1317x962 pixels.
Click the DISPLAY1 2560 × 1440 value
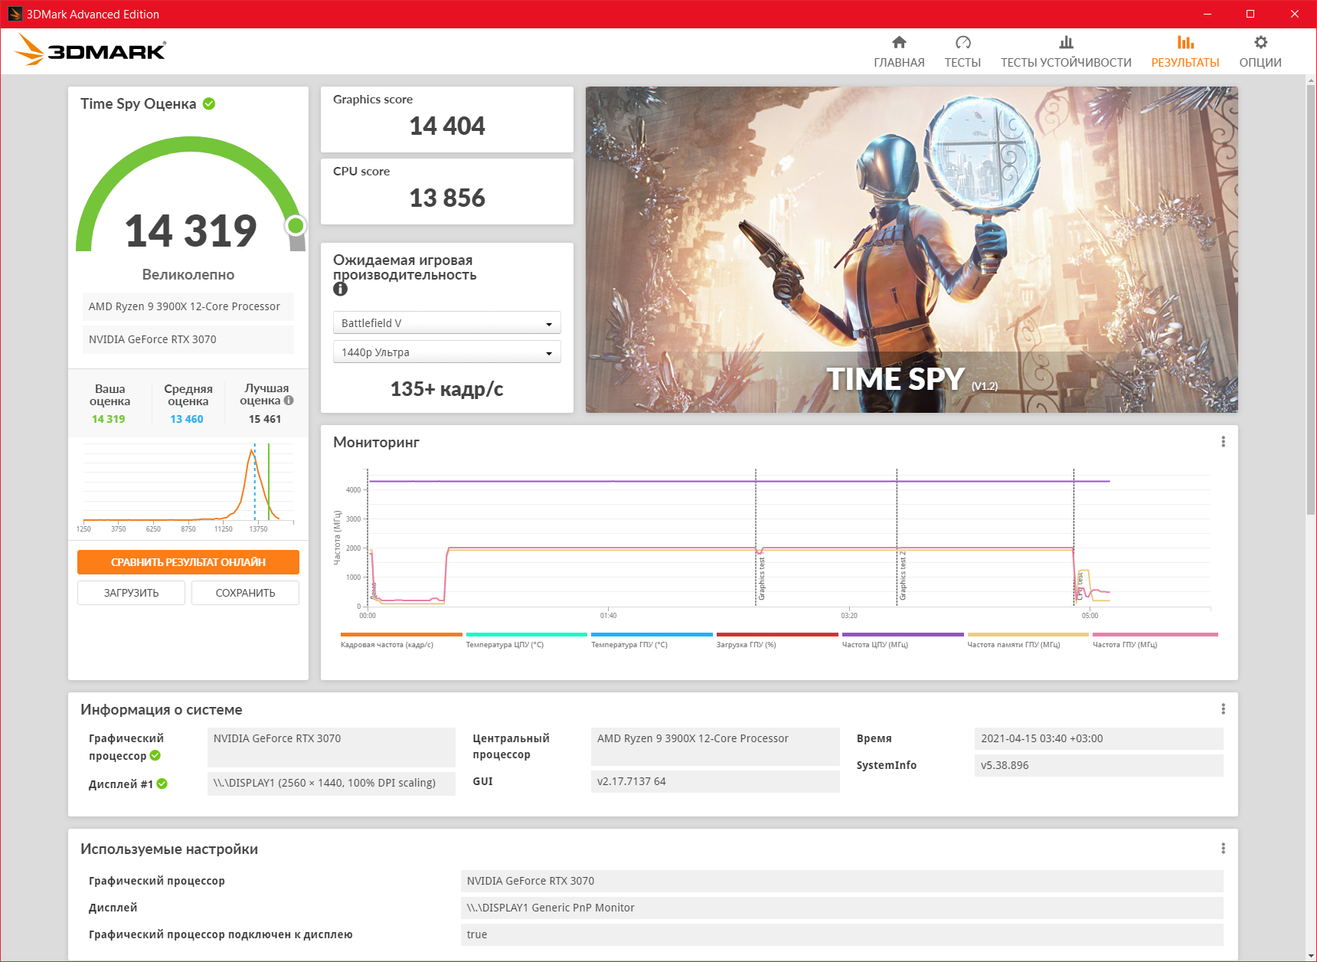pyautogui.click(x=332, y=783)
